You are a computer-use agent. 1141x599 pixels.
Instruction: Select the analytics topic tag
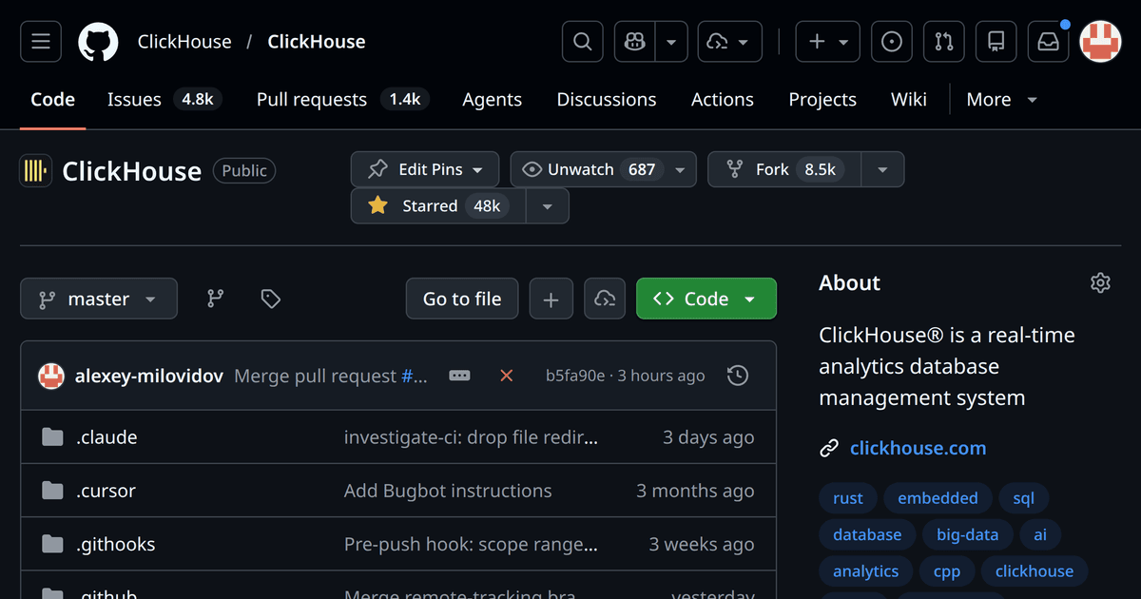coord(865,570)
